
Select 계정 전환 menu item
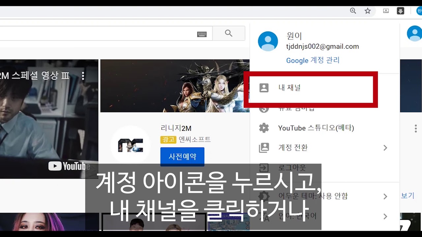coord(325,148)
